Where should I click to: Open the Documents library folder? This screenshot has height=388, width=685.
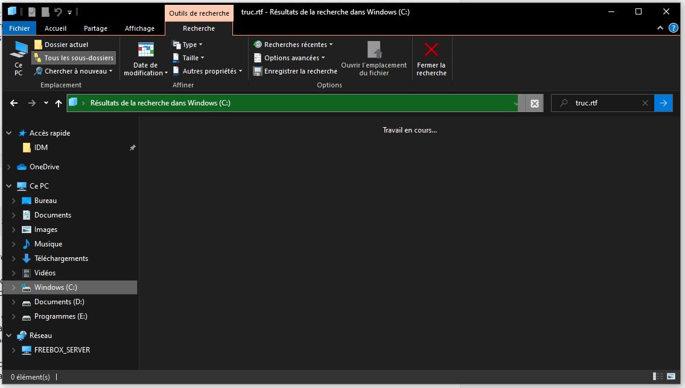click(x=53, y=215)
